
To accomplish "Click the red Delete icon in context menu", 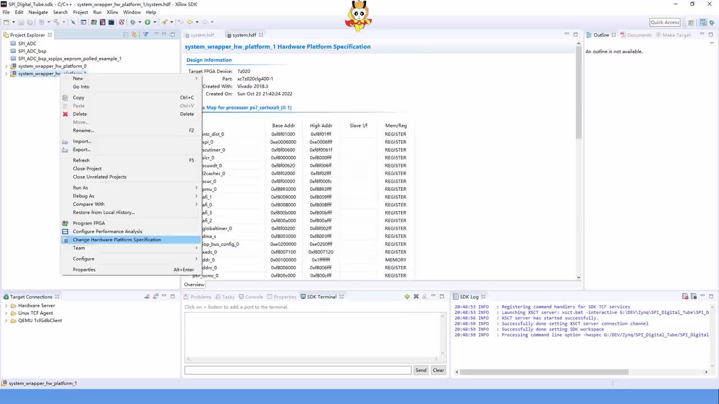I will tap(65, 114).
